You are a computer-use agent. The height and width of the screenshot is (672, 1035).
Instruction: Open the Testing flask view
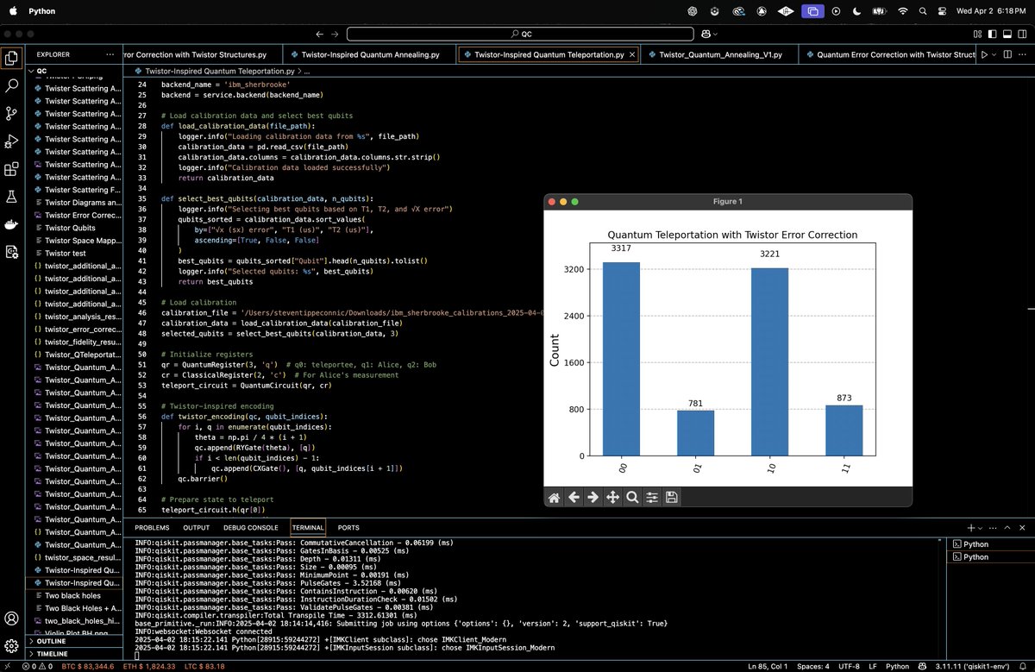click(x=12, y=197)
